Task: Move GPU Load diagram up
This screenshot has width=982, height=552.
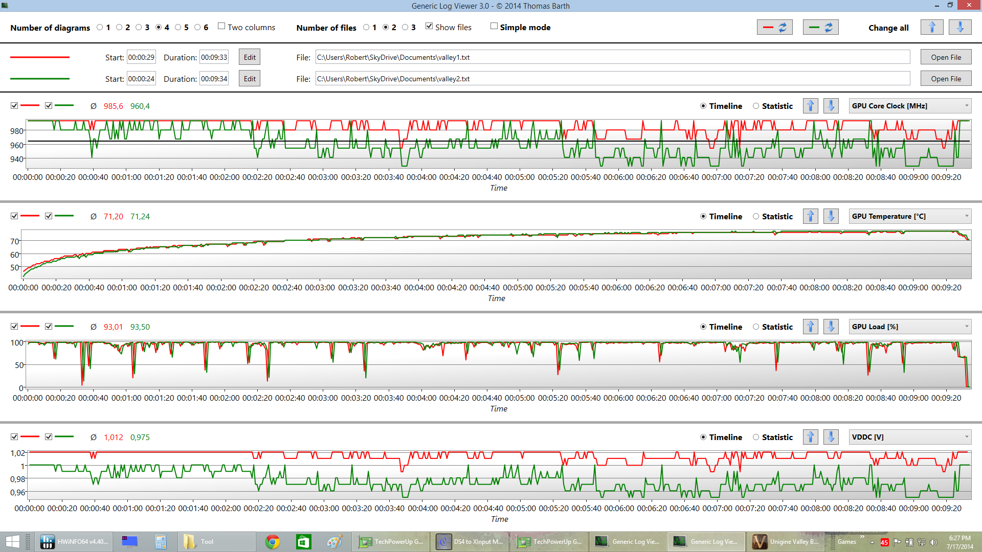Action: click(811, 327)
